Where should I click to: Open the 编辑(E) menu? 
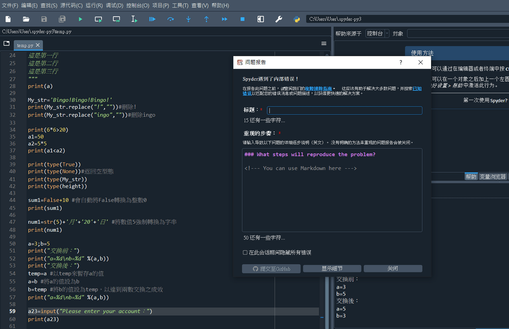pos(29,6)
